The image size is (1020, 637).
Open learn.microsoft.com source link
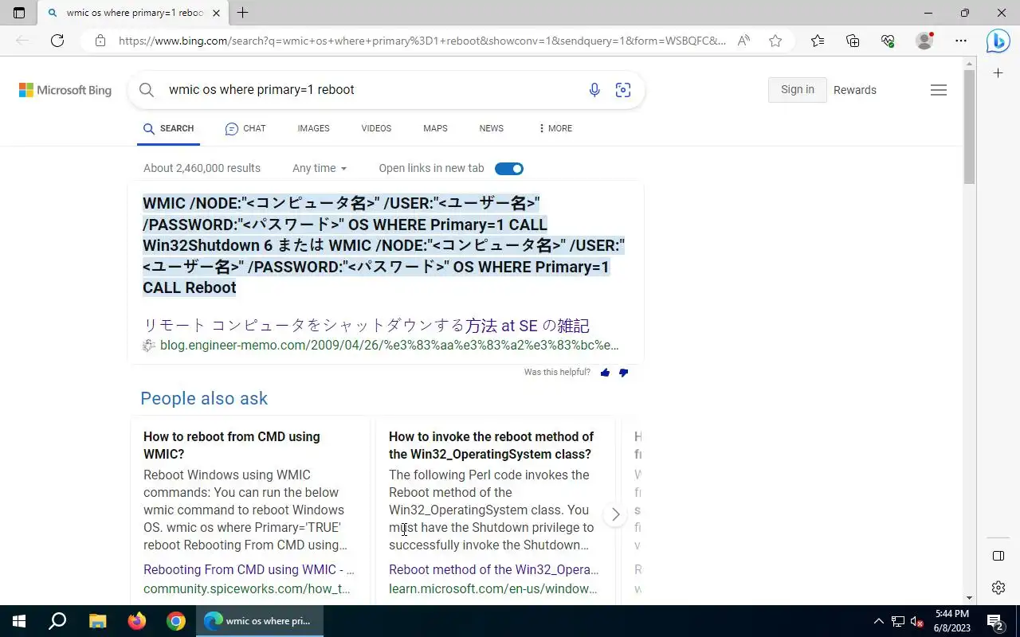point(493,588)
